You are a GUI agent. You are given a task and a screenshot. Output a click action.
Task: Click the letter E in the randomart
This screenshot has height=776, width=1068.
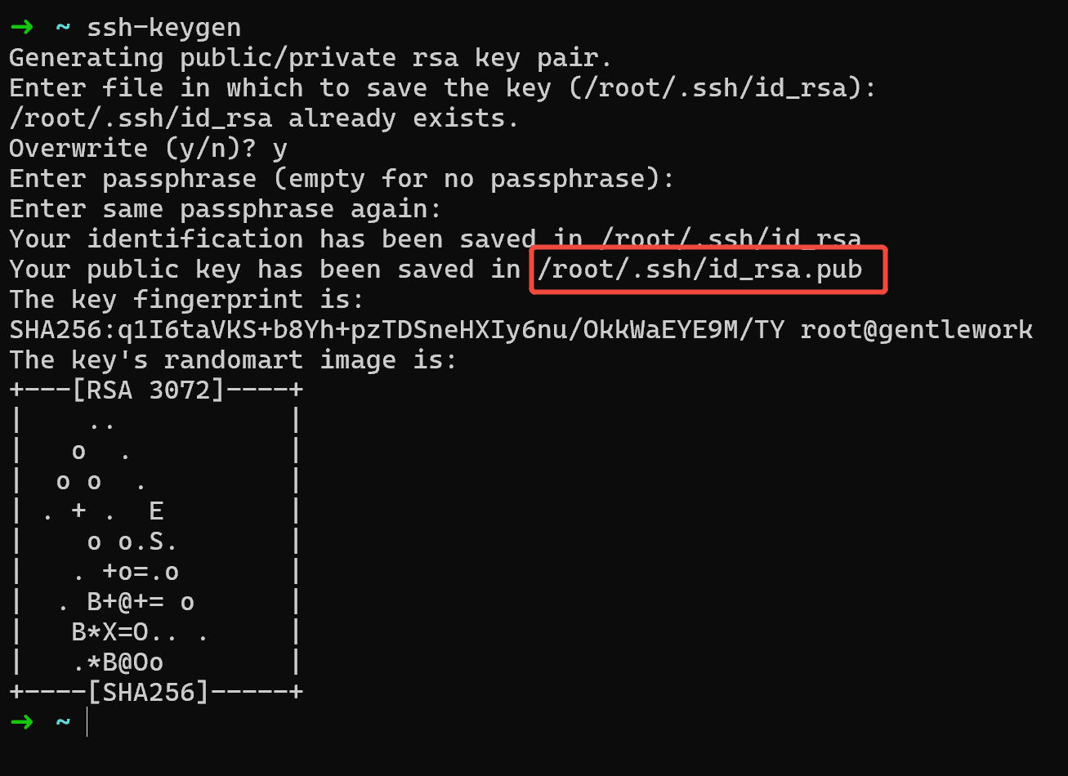tap(157, 511)
